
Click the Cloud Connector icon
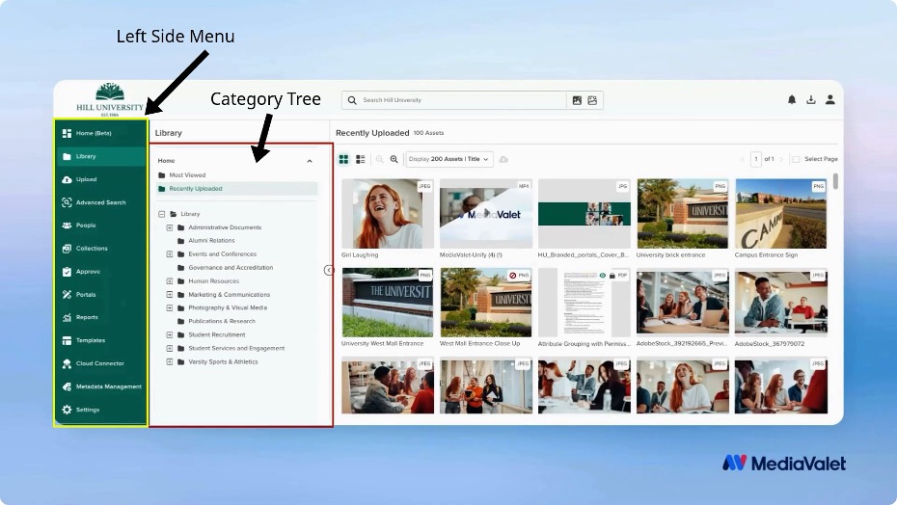click(x=67, y=363)
